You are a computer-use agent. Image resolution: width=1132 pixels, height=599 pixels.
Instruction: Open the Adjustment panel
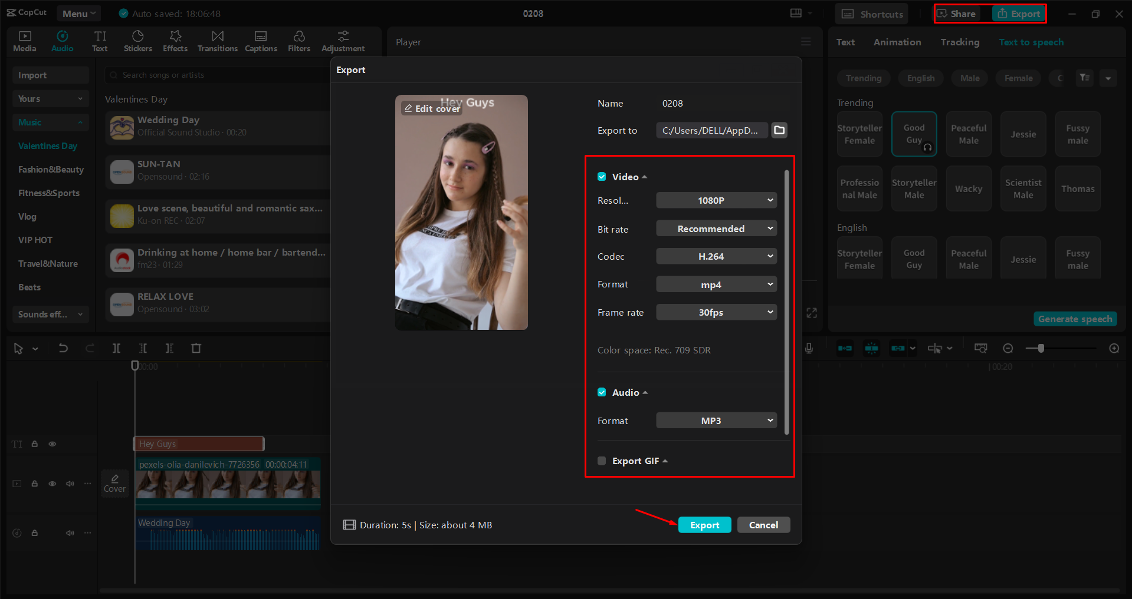click(343, 41)
